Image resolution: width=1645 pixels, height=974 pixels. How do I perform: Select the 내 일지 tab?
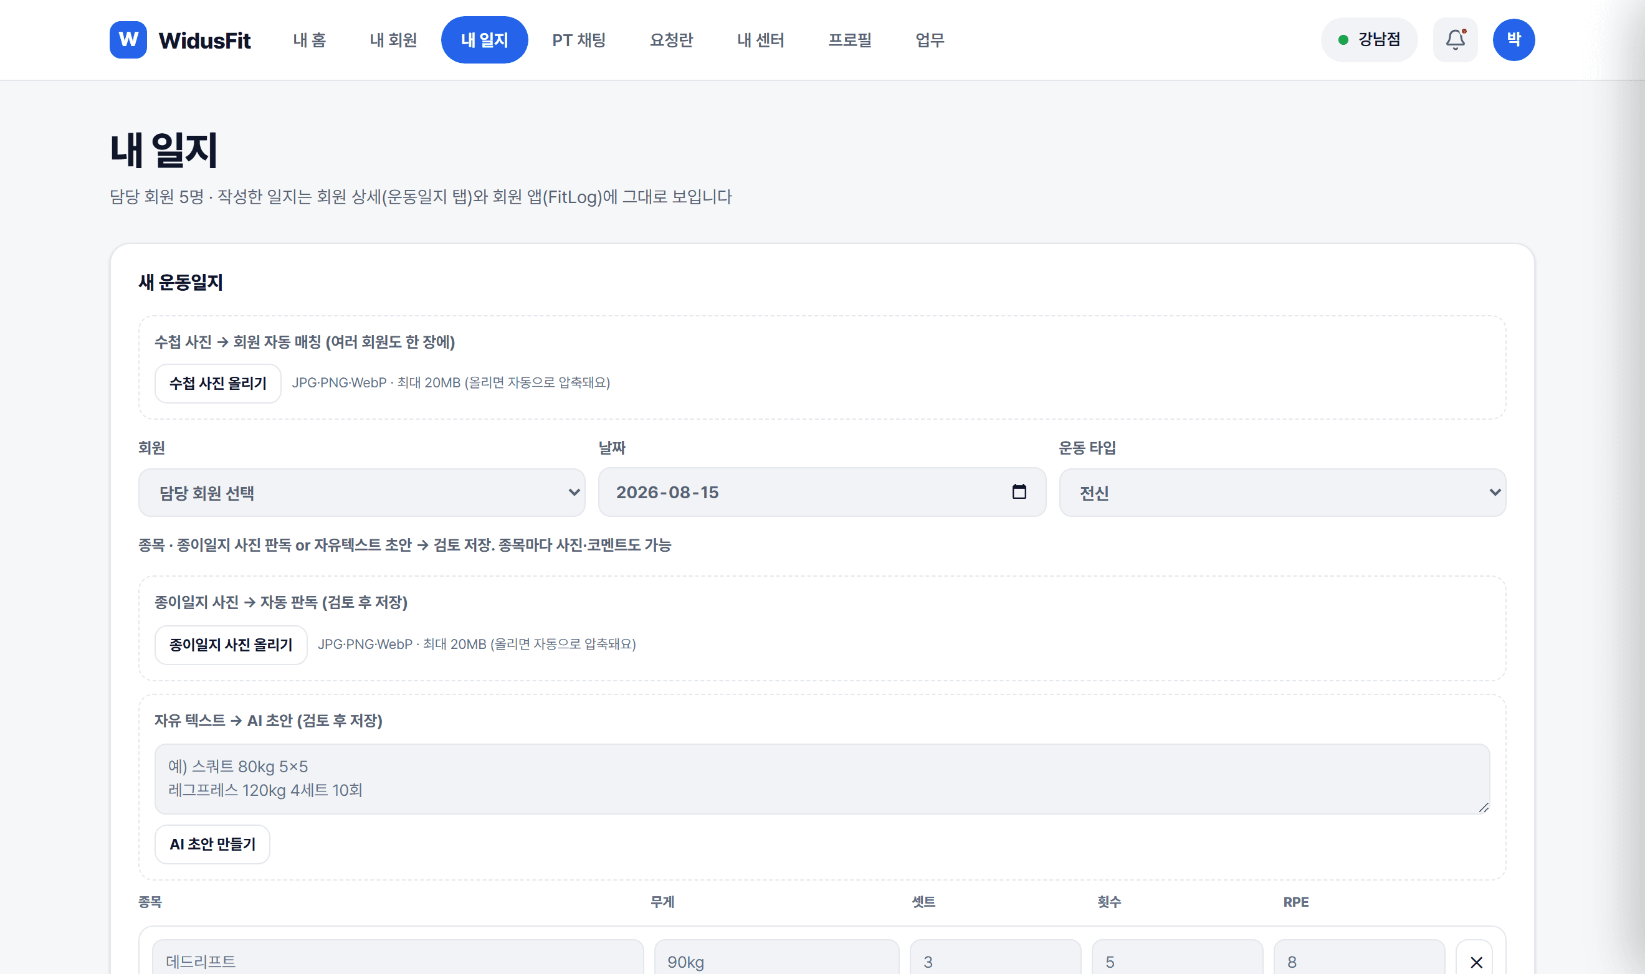click(x=485, y=40)
